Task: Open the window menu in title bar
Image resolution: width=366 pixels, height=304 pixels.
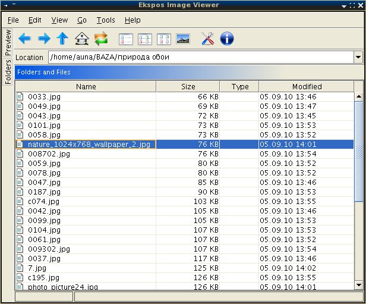Action: coord(5,5)
